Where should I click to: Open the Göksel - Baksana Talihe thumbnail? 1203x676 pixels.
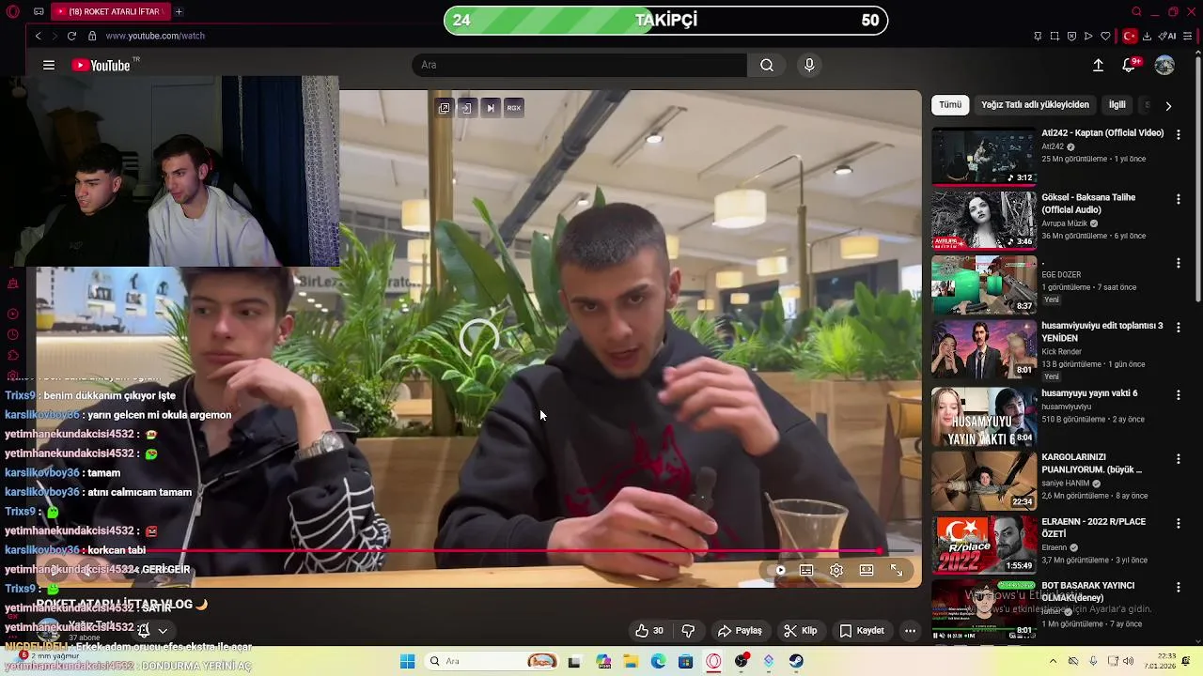tap(983, 221)
